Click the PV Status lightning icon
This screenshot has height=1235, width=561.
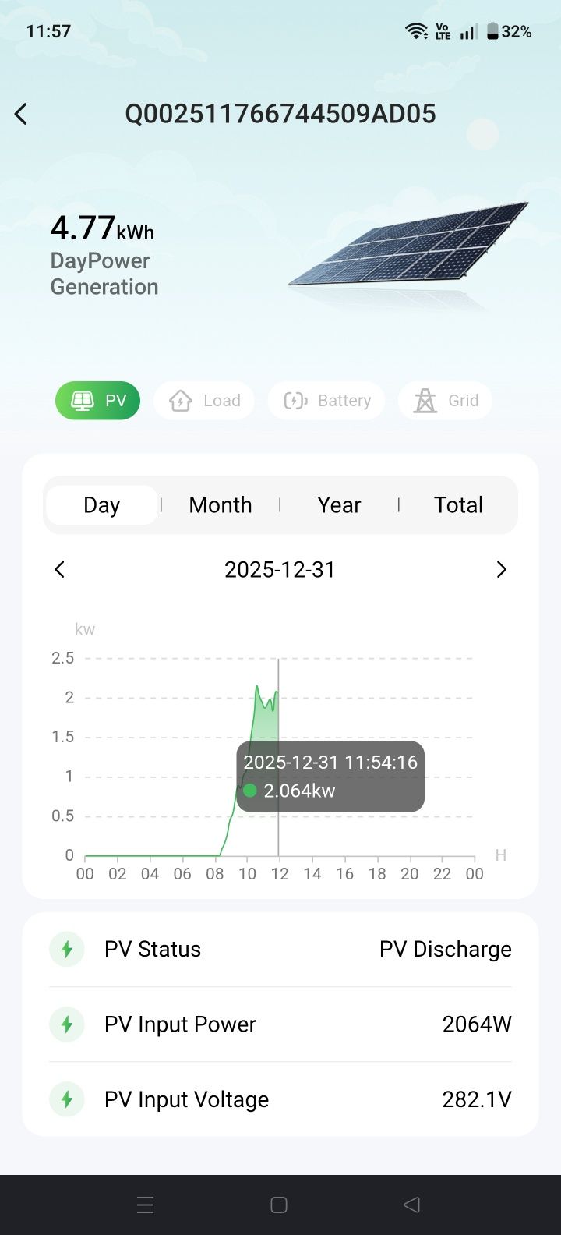click(67, 949)
